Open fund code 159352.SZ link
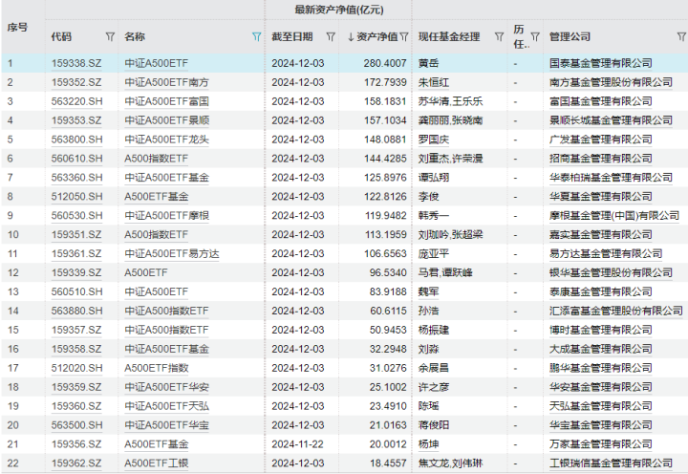The height and width of the screenshot is (474, 688). pyautogui.click(x=76, y=82)
